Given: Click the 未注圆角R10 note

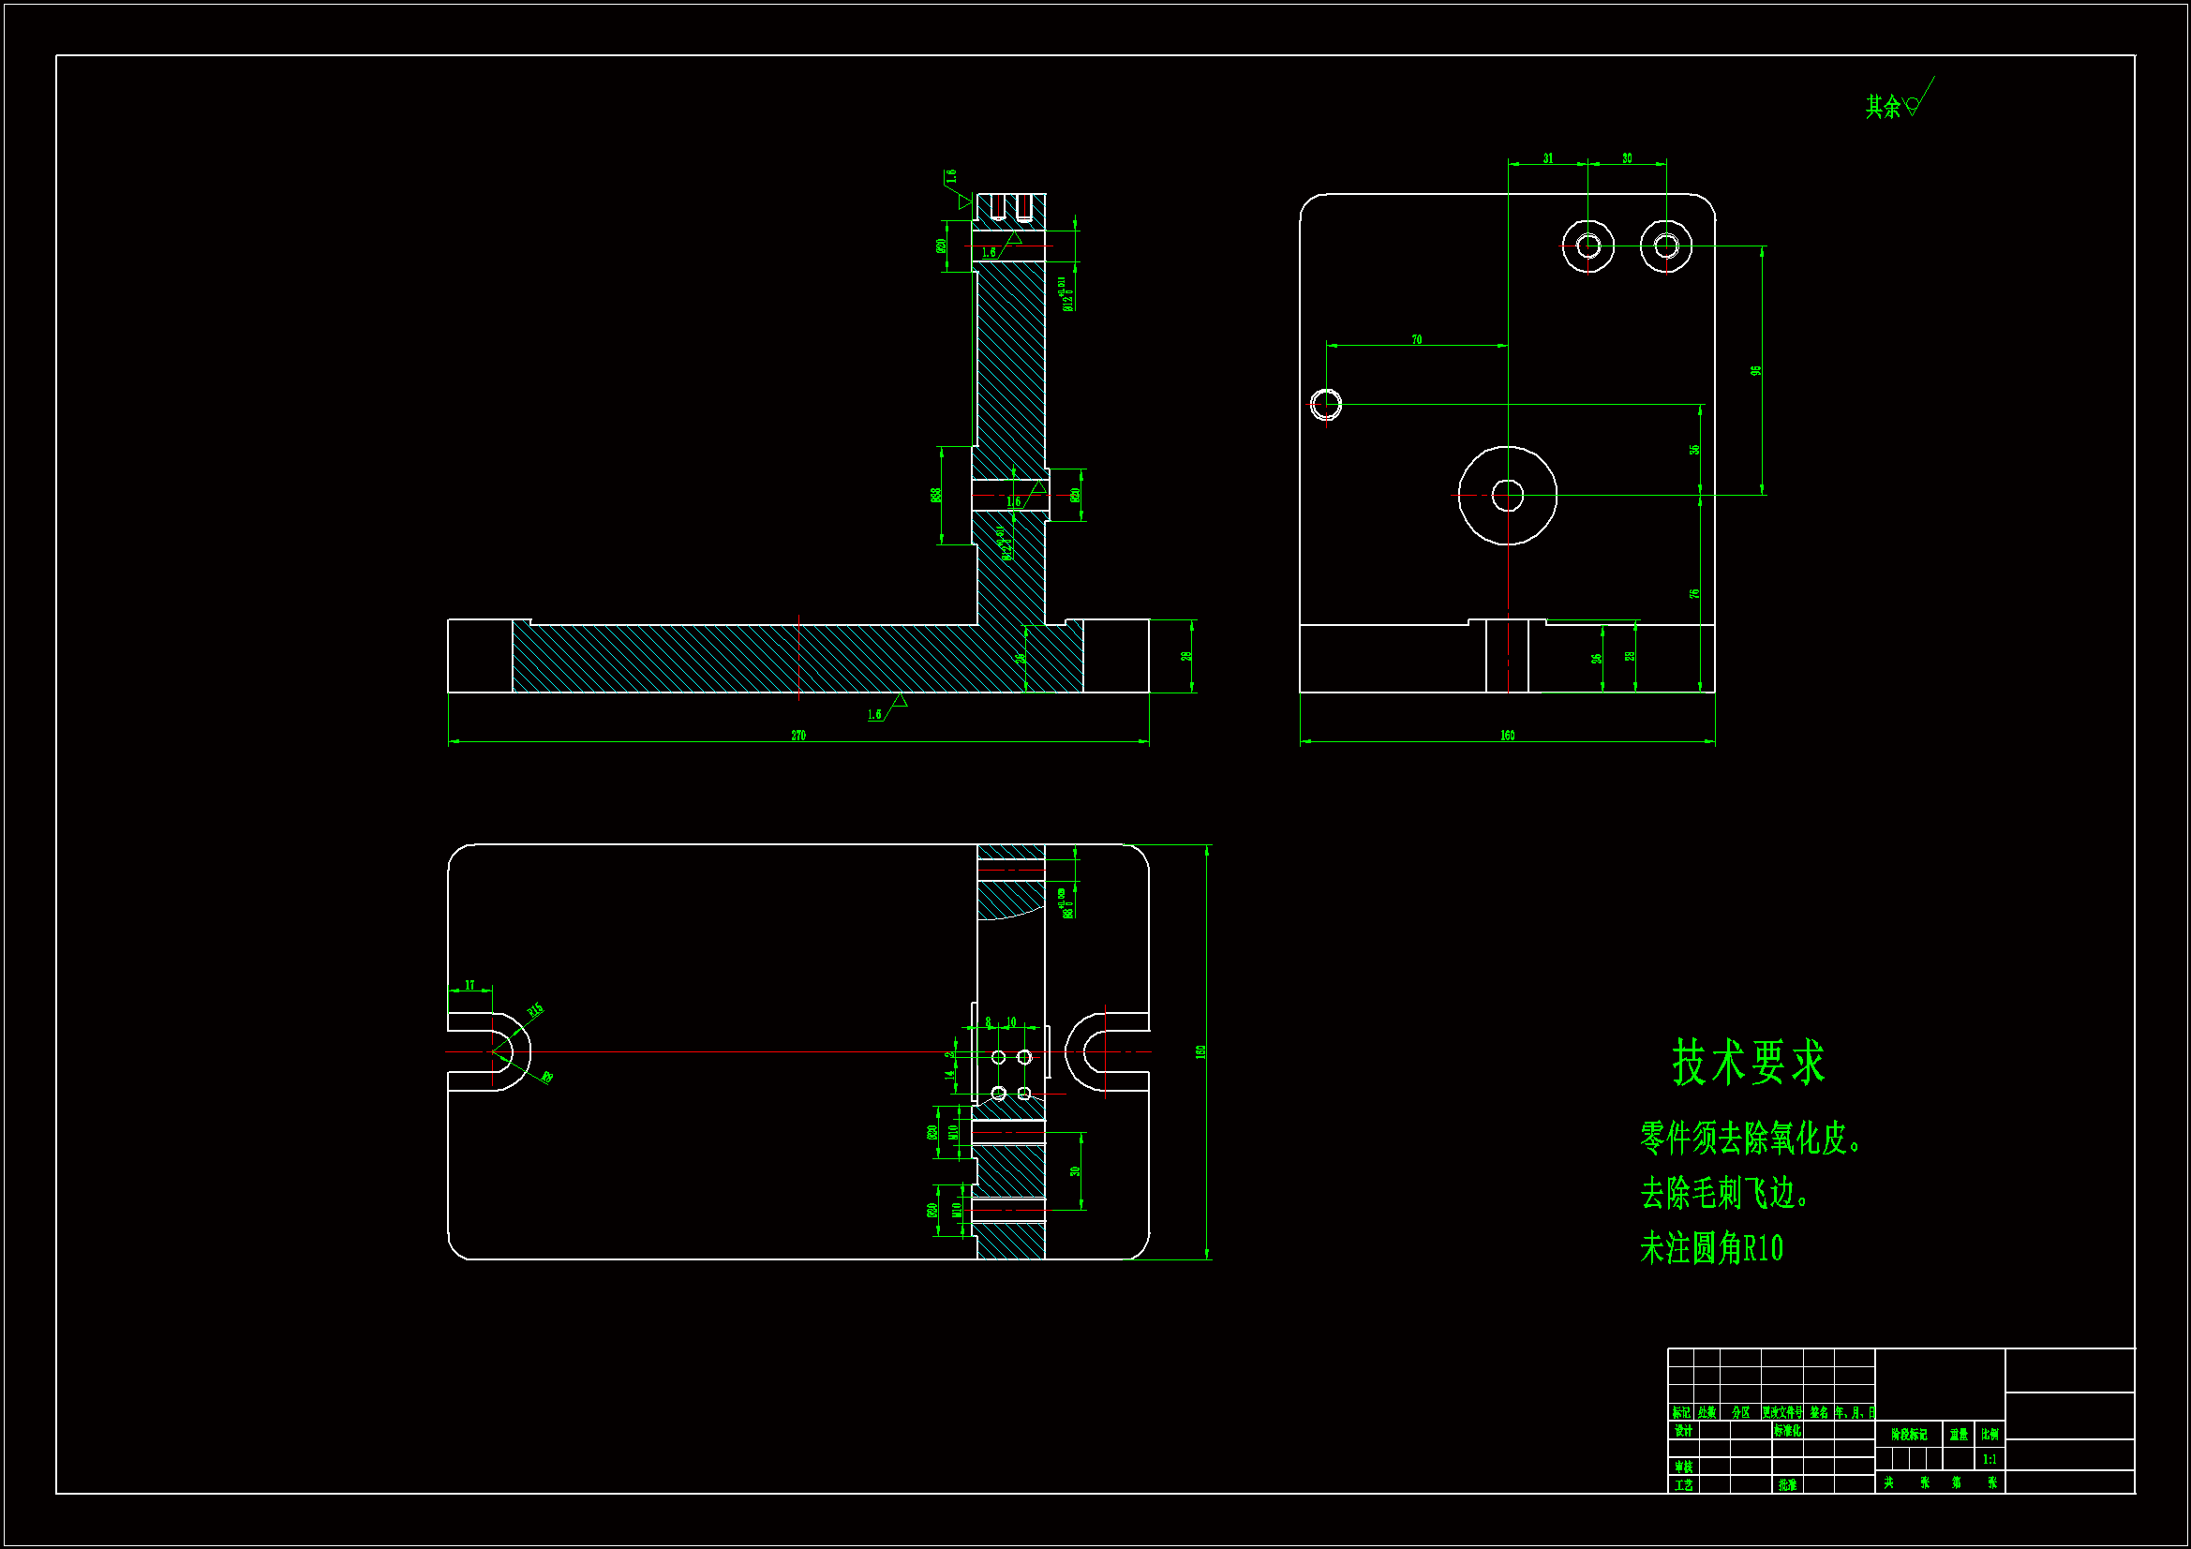Looking at the screenshot, I should 1711,1248.
